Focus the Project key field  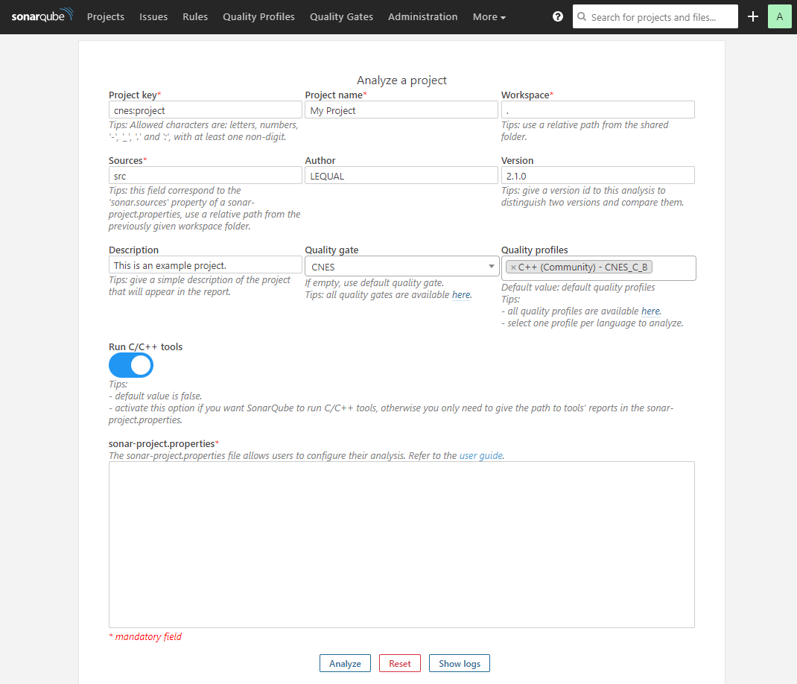pyautogui.click(x=206, y=110)
